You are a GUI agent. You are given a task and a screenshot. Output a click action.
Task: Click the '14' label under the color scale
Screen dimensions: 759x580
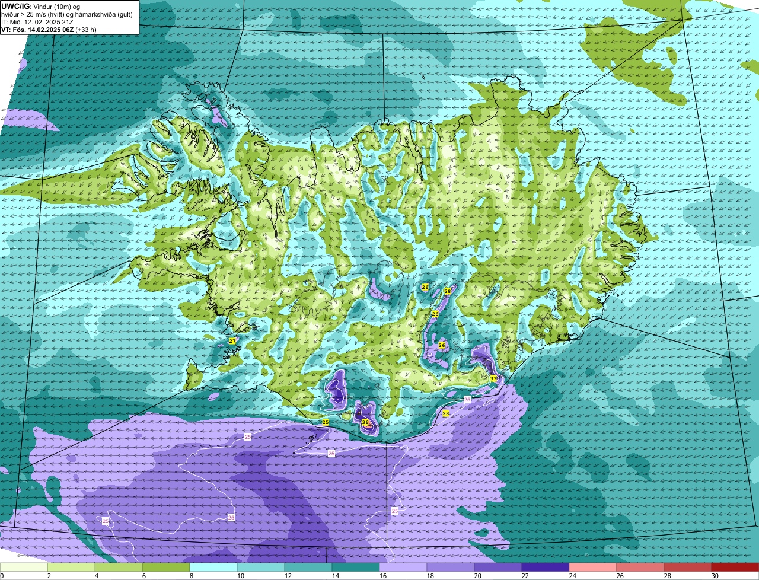(x=334, y=576)
